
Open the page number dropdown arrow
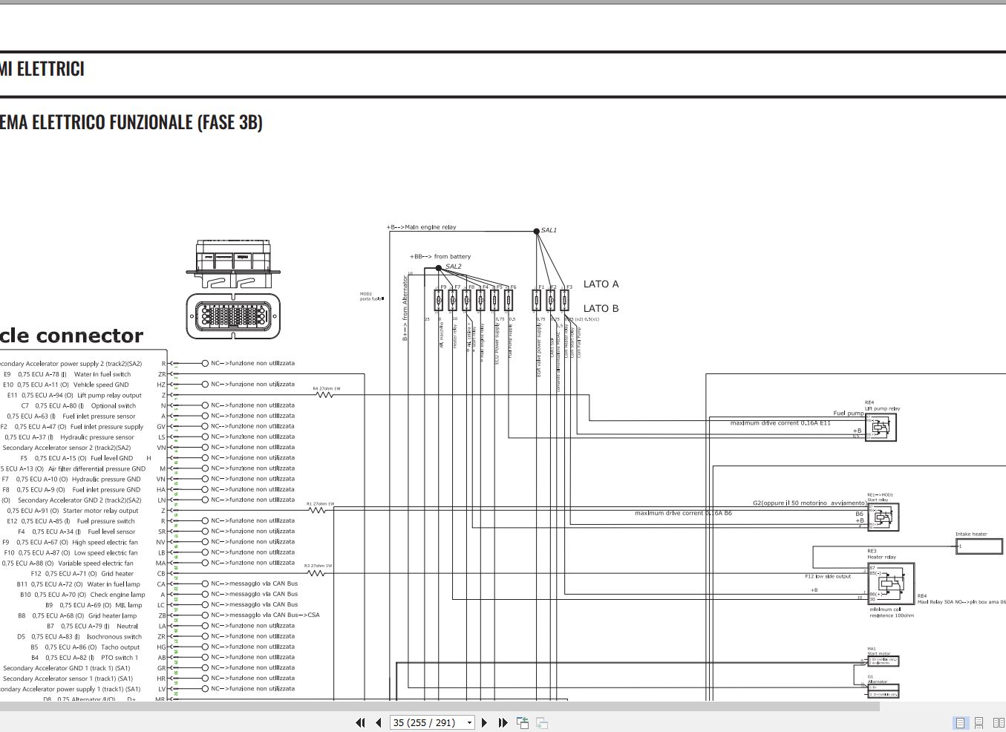click(x=469, y=723)
